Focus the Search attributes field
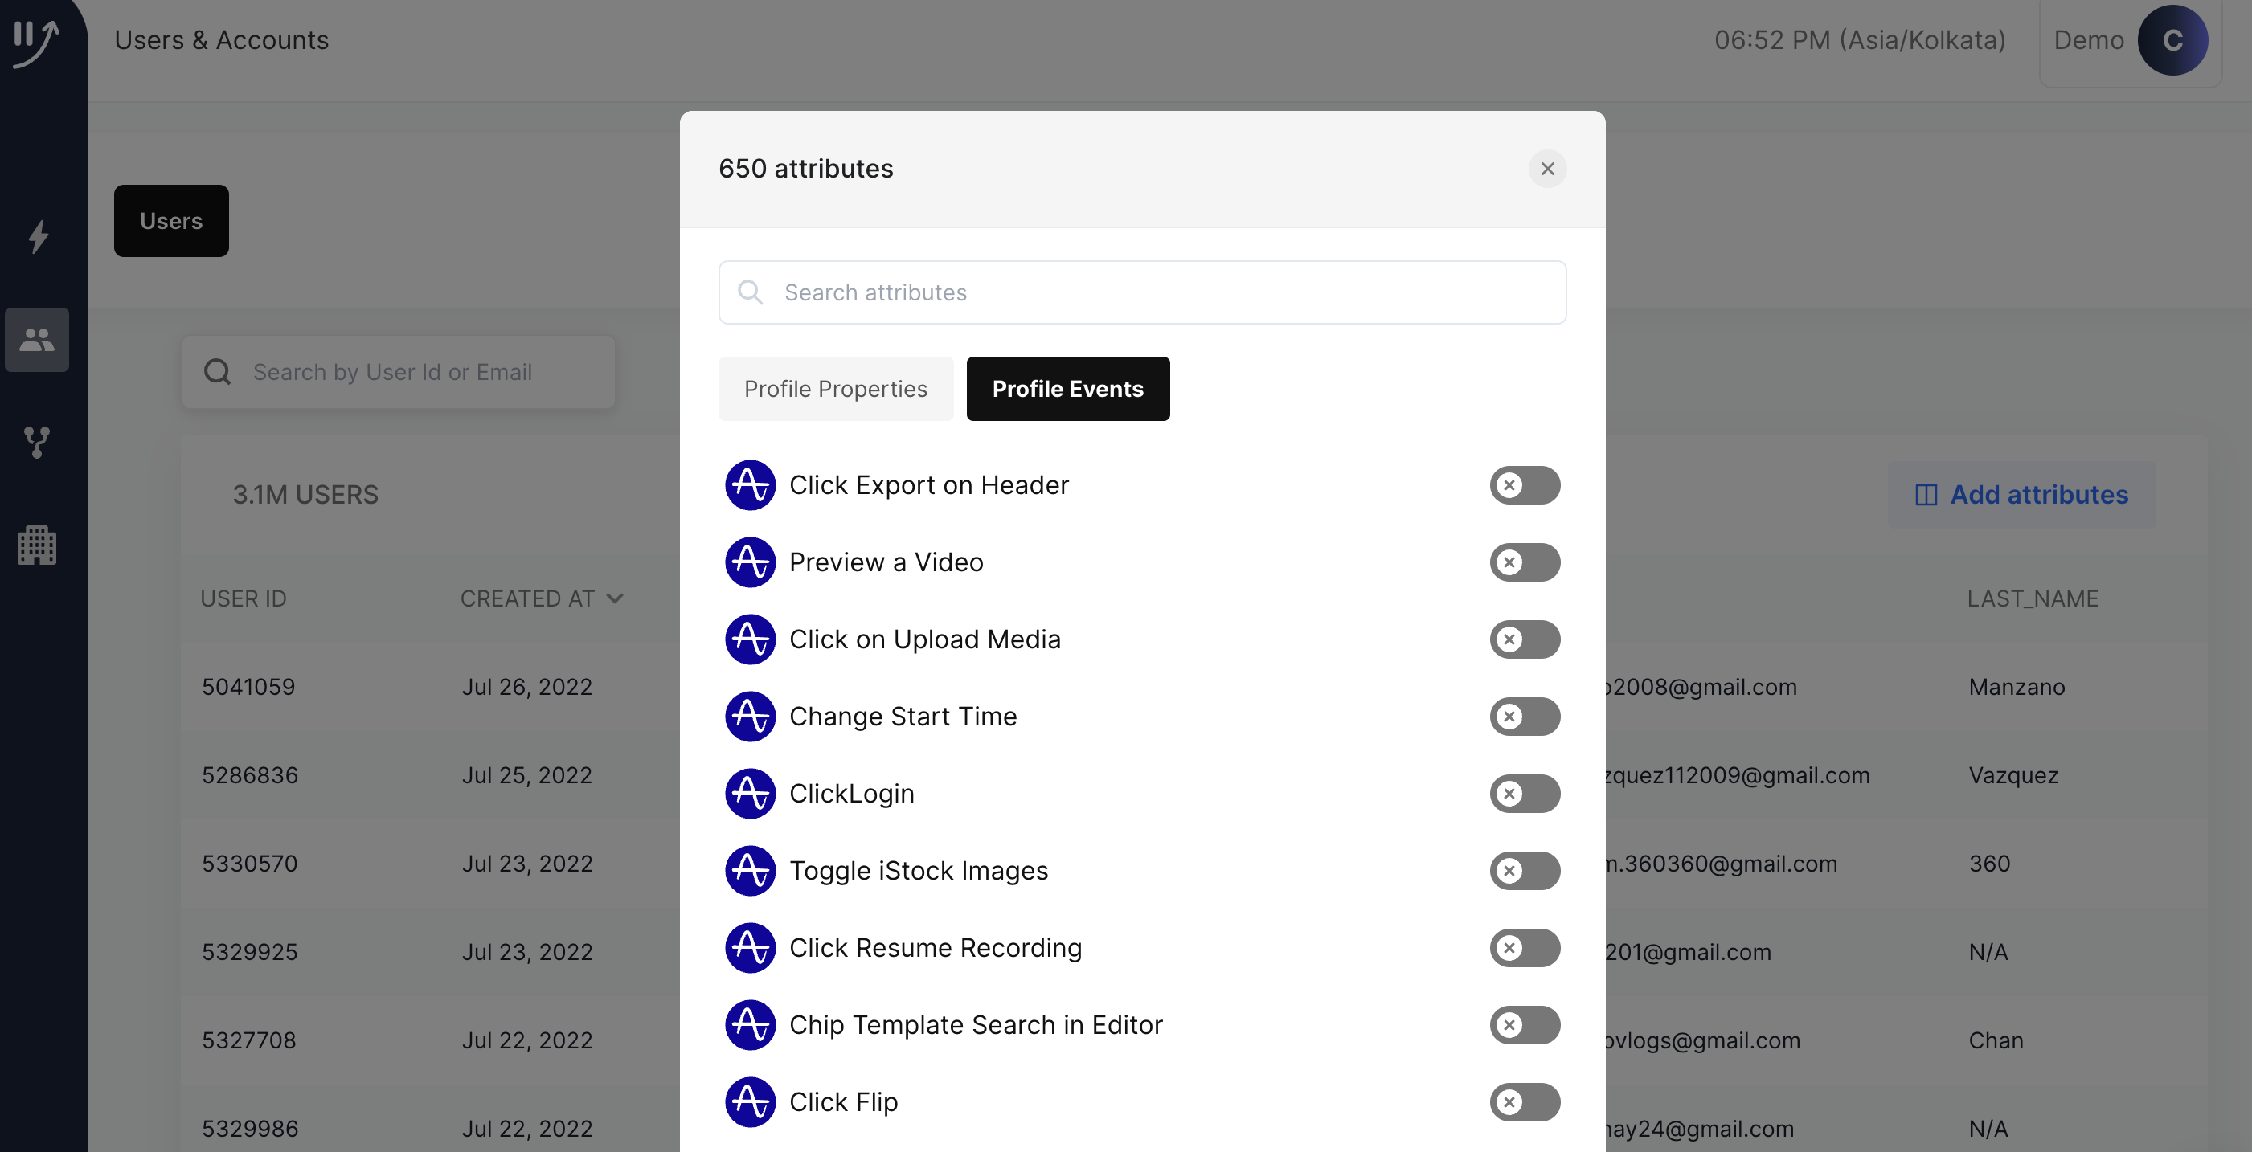 click(x=1140, y=292)
